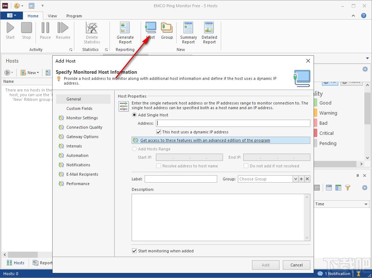Toggle Do not add if not resolved
This screenshot has width=372, height=278.
[x=246, y=166]
